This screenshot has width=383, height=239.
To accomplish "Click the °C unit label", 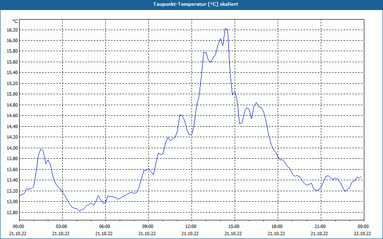I will (15, 22).
